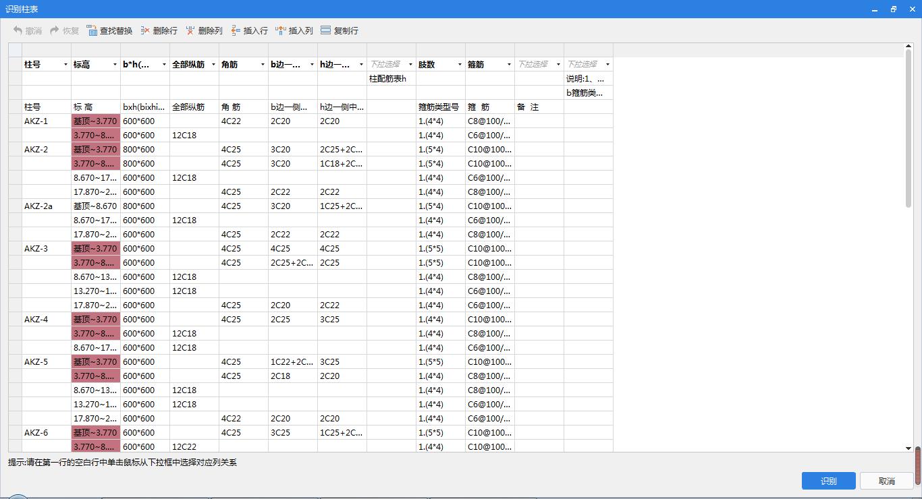Click the 取消 button
Viewport: 922px width, 499px height.
click(x=887, y=481)
